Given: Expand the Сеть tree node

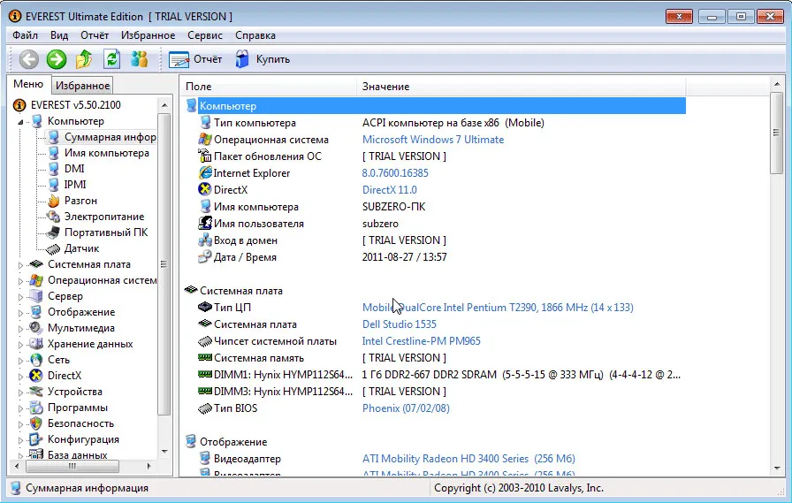Looking at the screenshot, I should point(20,361).
